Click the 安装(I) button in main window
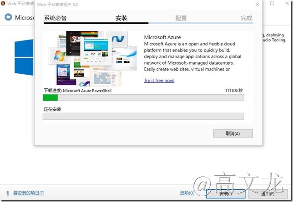 point(226,194)
